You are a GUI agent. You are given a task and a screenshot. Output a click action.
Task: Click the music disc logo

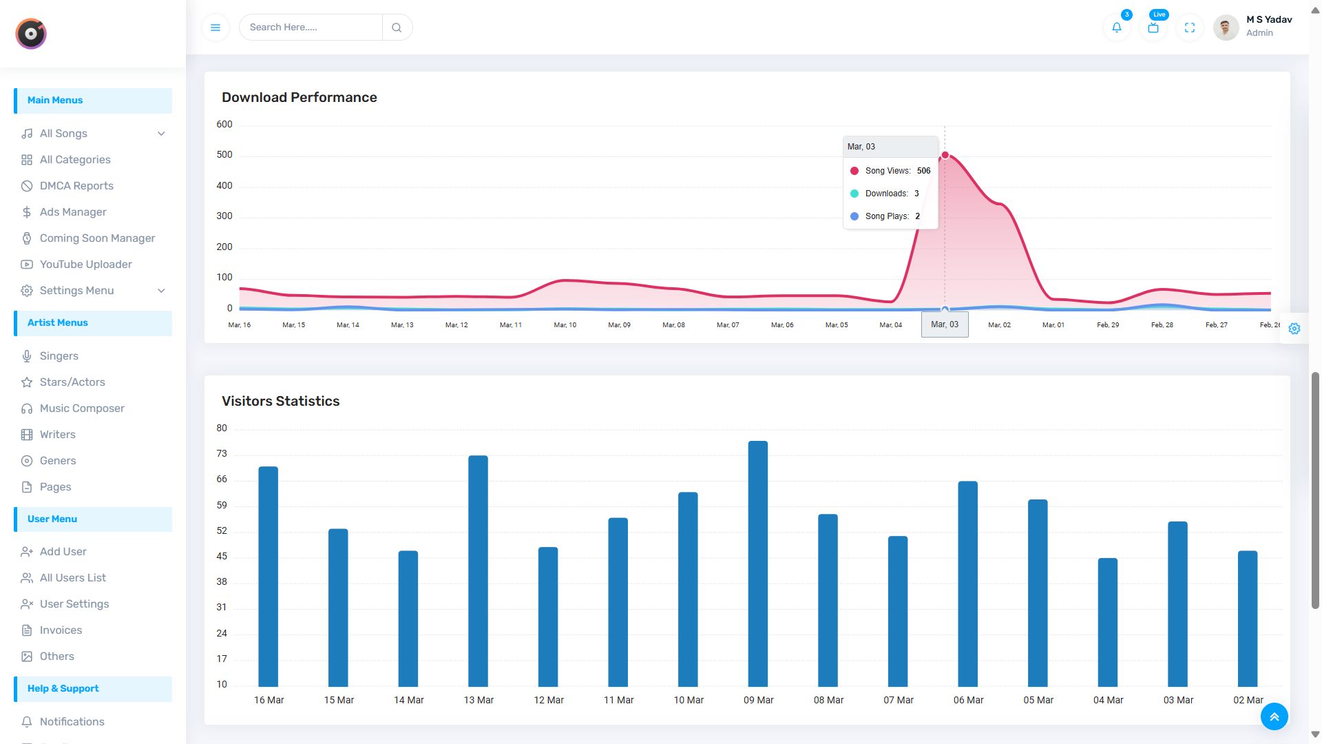[31, 34]
